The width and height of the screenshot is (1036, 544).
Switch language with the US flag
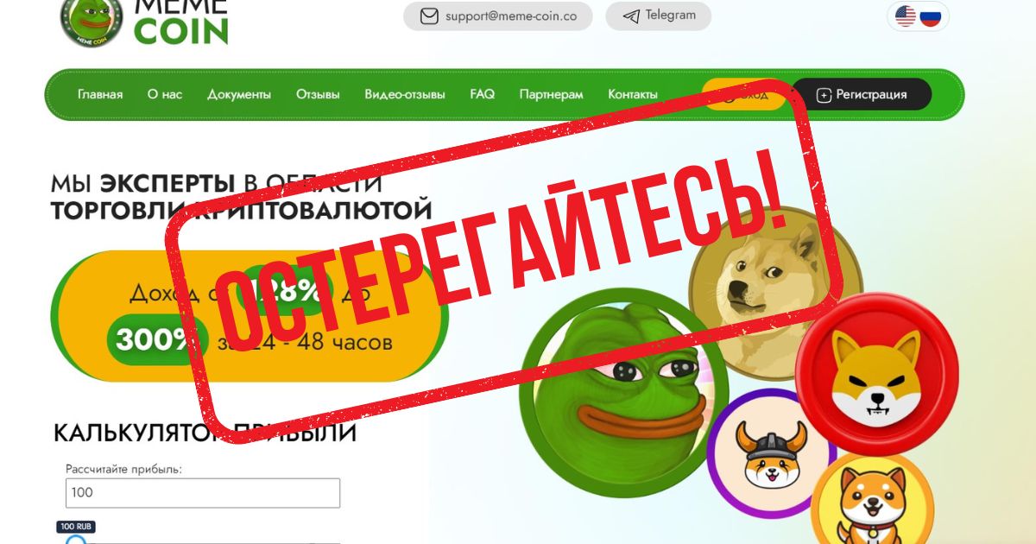click(906, 16)
